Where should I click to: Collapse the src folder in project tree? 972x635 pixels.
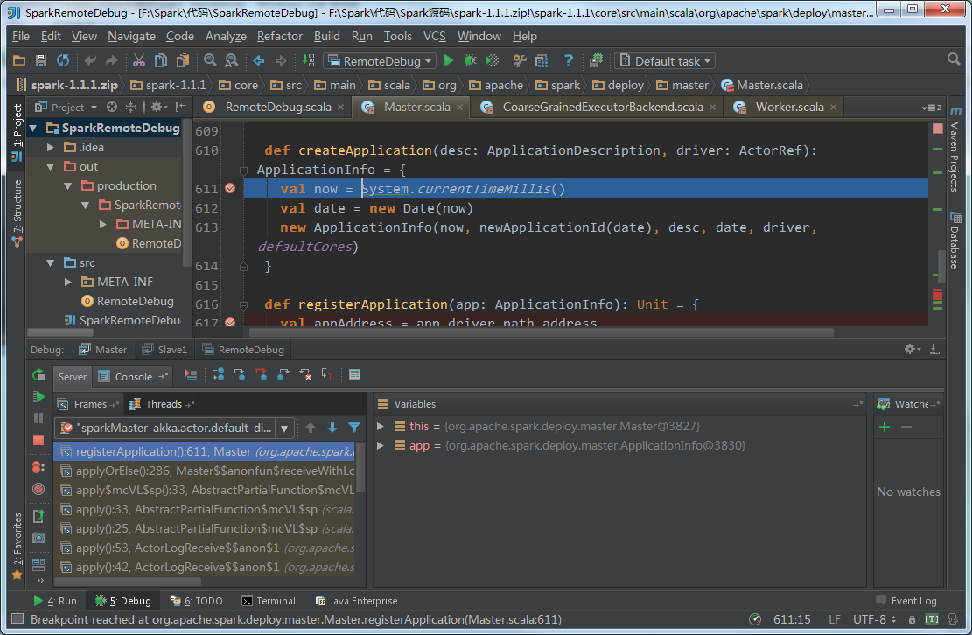pyautogui.click(x=52, y=262)
